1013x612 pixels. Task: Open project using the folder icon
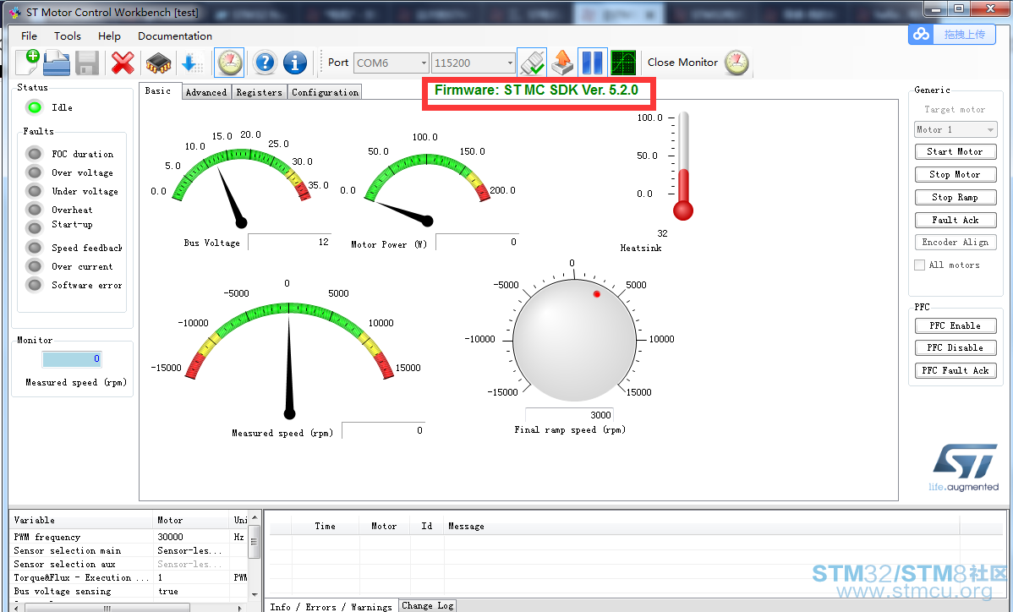click(x=57, y=63)
